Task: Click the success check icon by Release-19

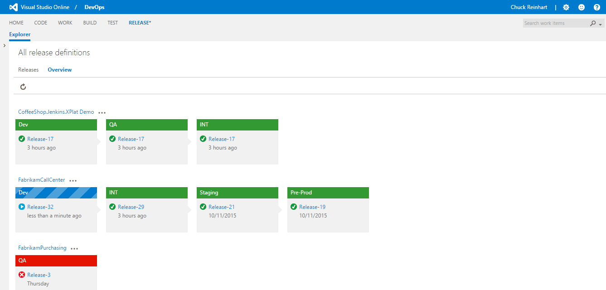Action: 294,207
